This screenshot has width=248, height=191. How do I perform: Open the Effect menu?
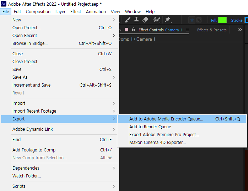point(76,11)
